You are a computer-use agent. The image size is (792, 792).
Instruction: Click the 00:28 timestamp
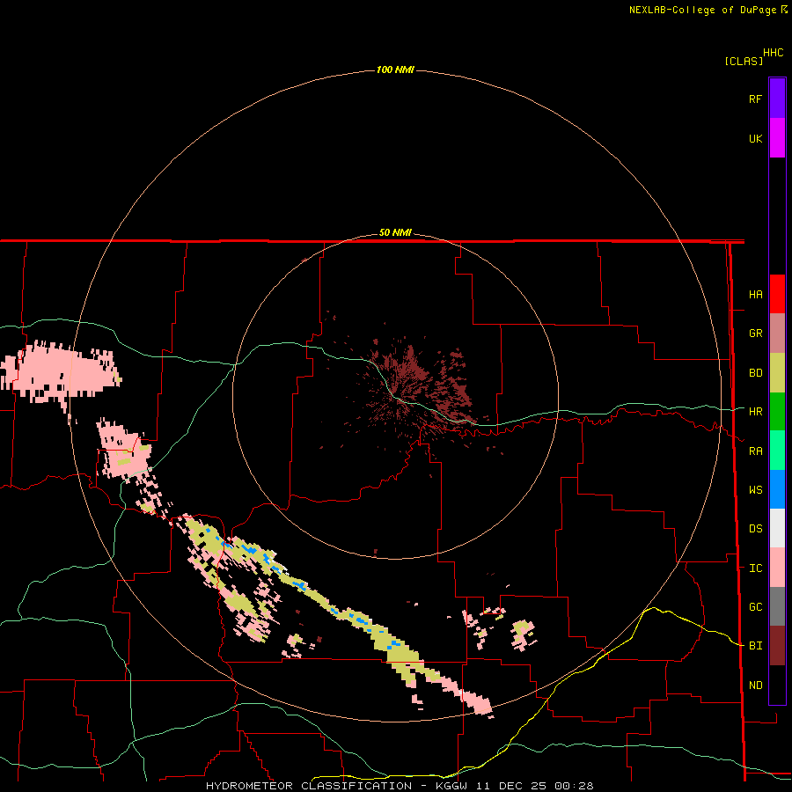tap(574, 786)
